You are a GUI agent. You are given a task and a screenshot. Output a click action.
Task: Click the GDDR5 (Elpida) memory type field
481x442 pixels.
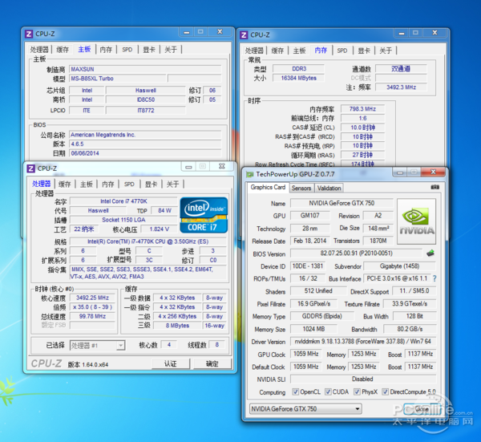tap(321, 316)
